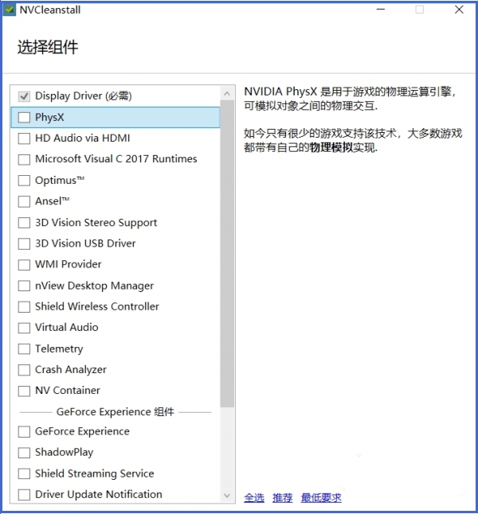Select the Shield Streaming Service label
This screenshot has width=478, height=514.
pyautogui.click(x=95, y=473)
